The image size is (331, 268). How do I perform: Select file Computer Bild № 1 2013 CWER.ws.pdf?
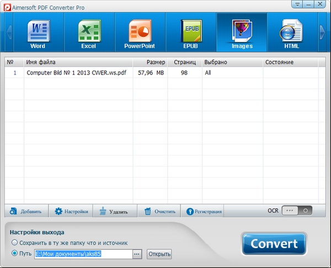(x=77, y=73)
